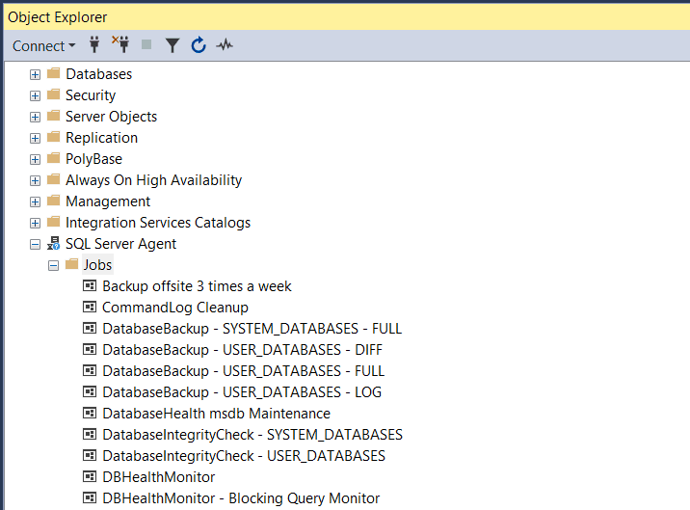Click the SQL Server Agent icon
Screen dimensions: 690x510
coord(54,243)
